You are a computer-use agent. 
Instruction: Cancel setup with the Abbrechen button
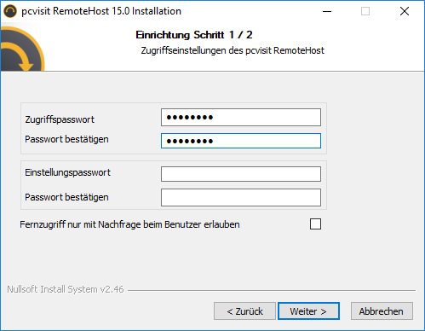pos(382,311)
